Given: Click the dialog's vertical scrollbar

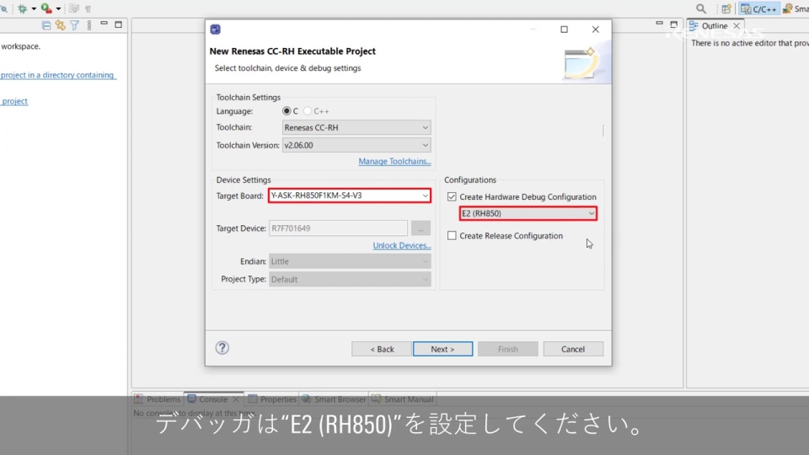Looking at the screenshot, I should [603, 131].
